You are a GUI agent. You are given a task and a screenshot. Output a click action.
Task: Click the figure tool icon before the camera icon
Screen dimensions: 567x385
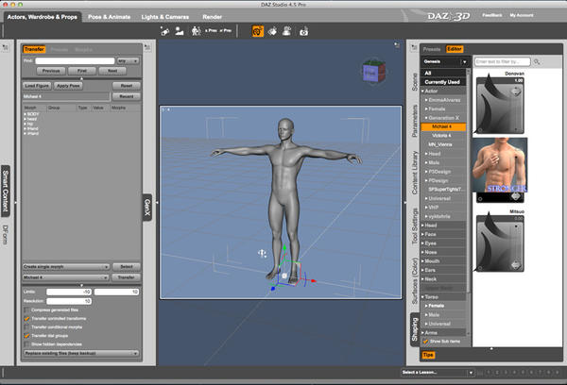pos(287,31)
